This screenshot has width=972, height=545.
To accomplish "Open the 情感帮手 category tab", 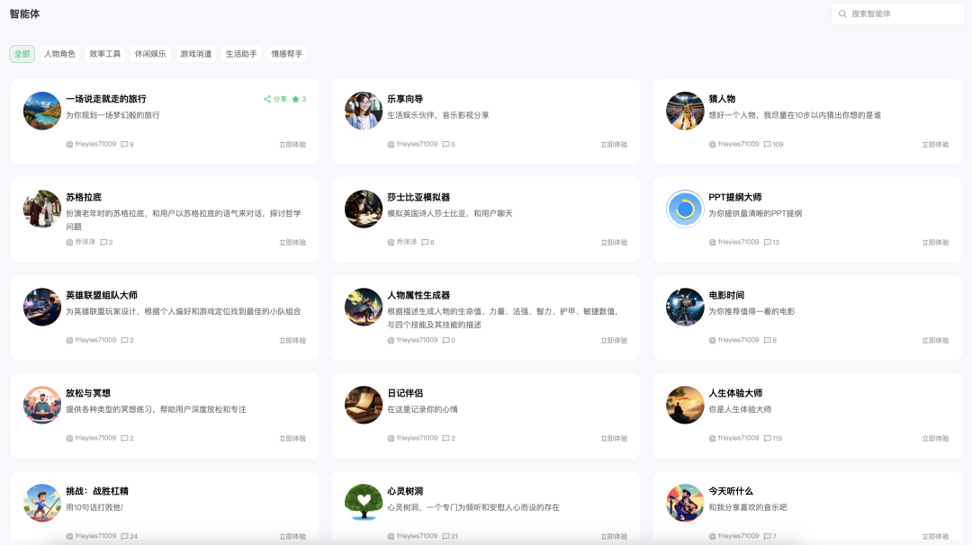I will (286, 54).
